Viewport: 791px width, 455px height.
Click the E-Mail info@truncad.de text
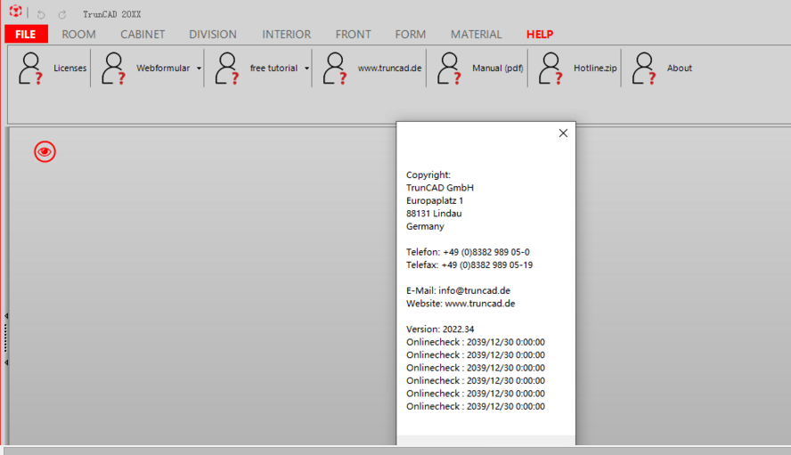click(458, 290)
